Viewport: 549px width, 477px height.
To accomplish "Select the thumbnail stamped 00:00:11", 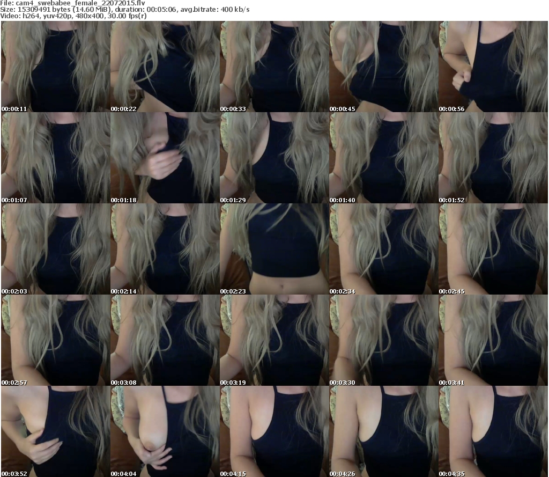I will [x=56, y=67].
